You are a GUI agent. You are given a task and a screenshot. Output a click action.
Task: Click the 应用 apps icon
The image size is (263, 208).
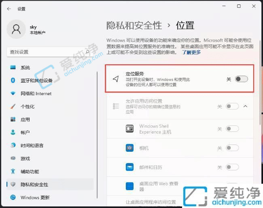tap(13, 119)
